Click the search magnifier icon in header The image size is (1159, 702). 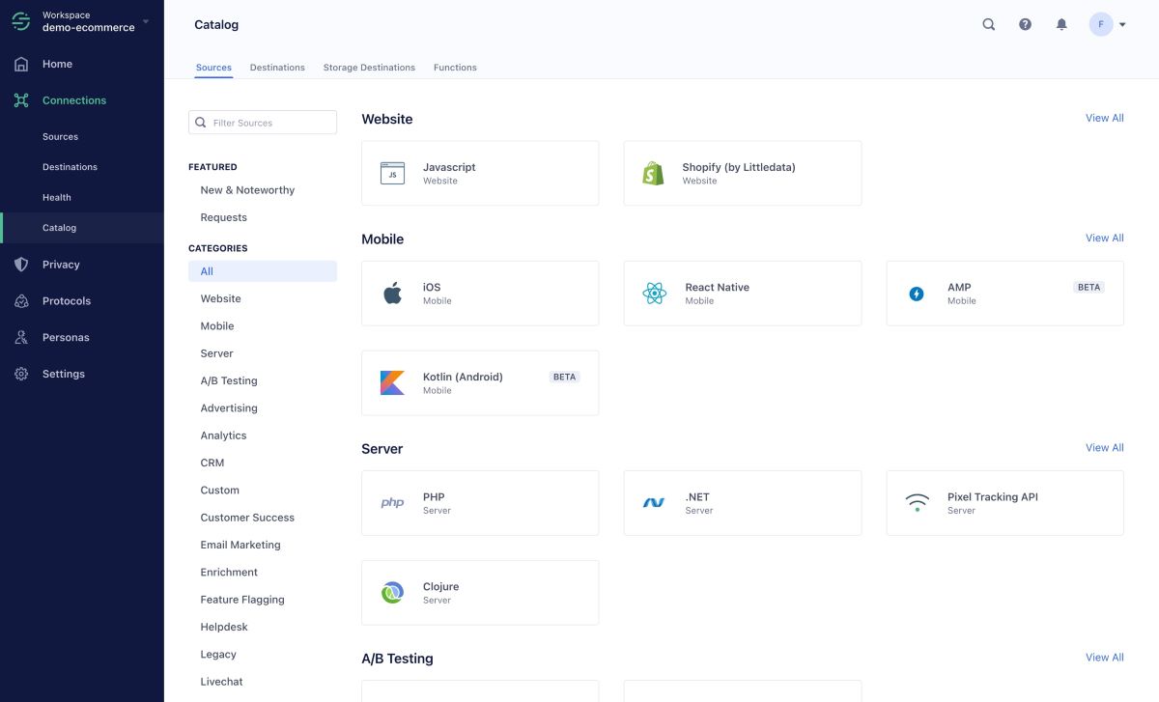[988, 25]
